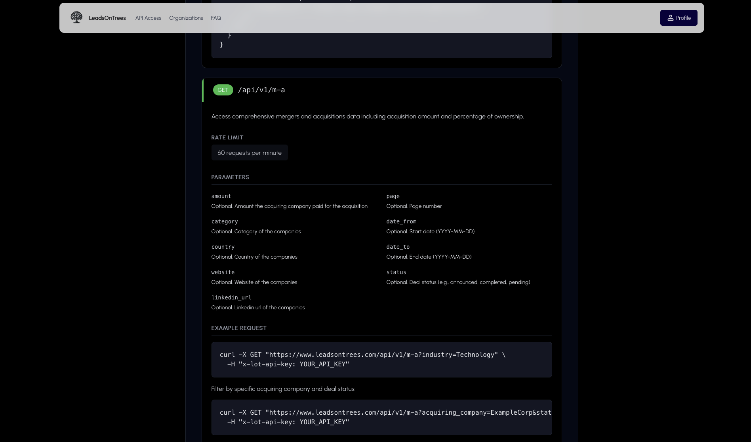The width and height of the screenshot is (751, 442).
Task: Click the country parameter name
Action: (x=223, y=247)
